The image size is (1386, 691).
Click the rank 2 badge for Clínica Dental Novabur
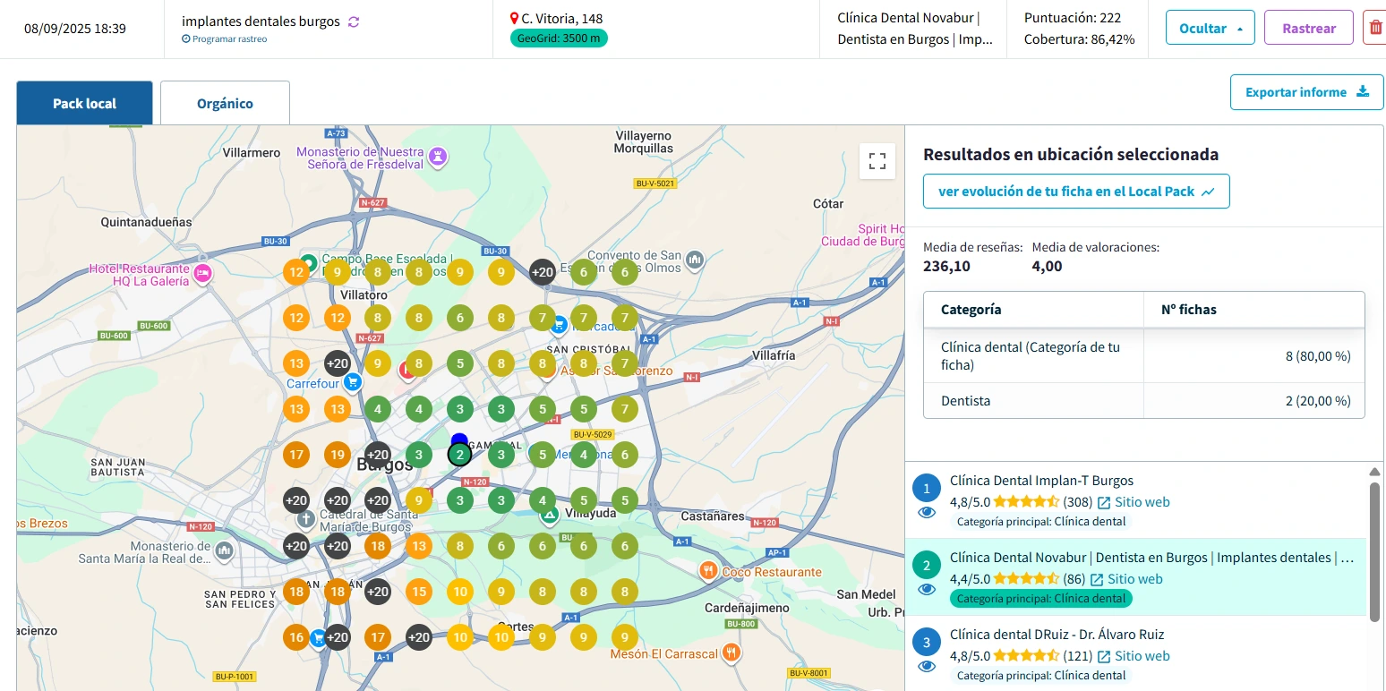click(x=927, y=565)
